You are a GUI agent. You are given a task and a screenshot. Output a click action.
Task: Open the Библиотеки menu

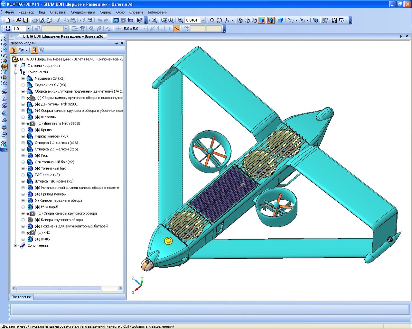(x=157, y=12)
